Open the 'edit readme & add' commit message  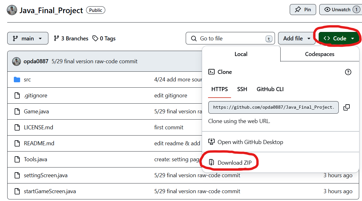point(177,143)
